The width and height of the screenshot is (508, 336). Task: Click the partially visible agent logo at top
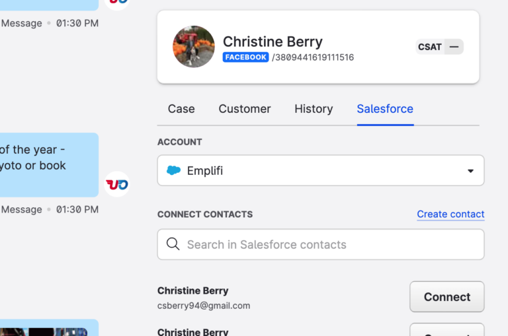pos(117,3)
